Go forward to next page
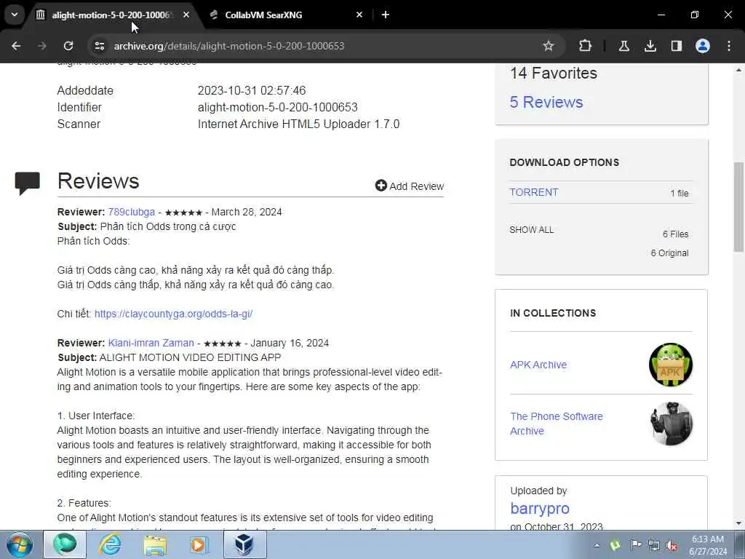The height and width of the screenshot is (559, 745). point(41,46)
